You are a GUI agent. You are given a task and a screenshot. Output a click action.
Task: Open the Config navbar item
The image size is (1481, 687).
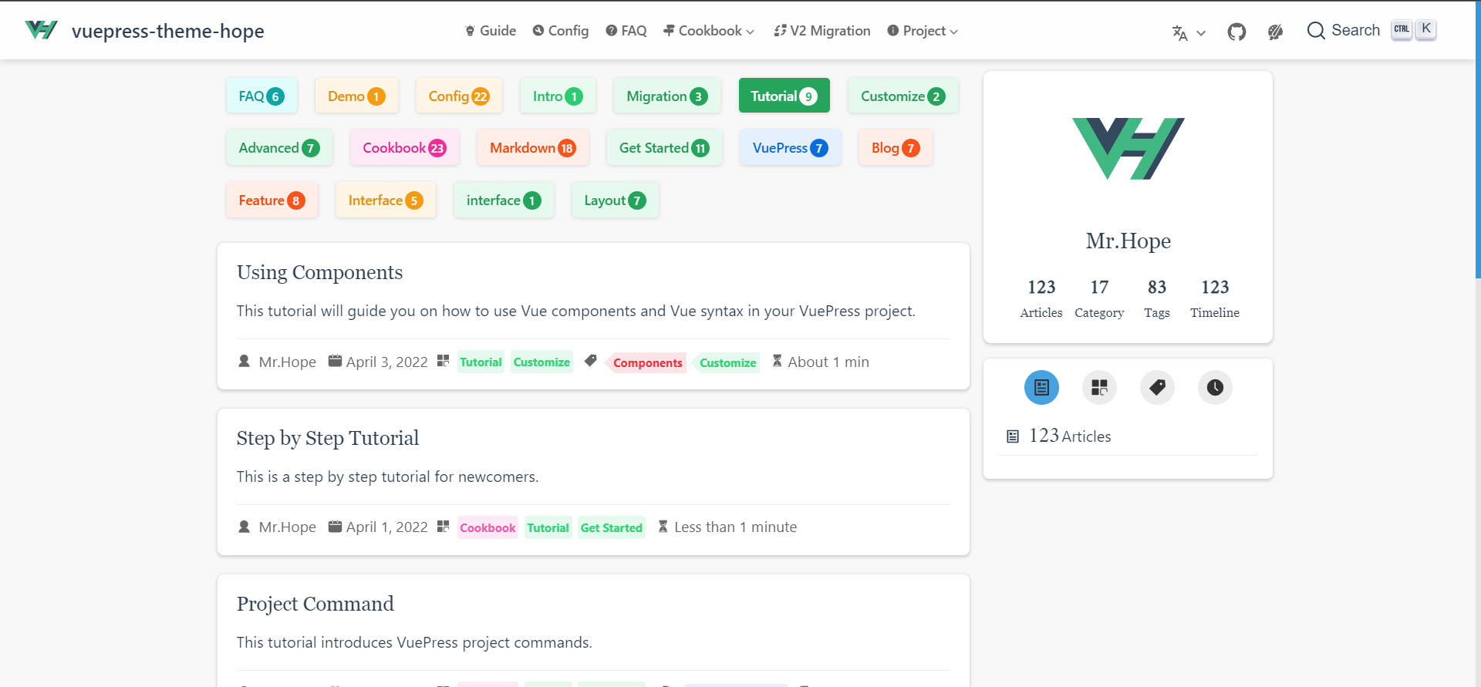561,31
